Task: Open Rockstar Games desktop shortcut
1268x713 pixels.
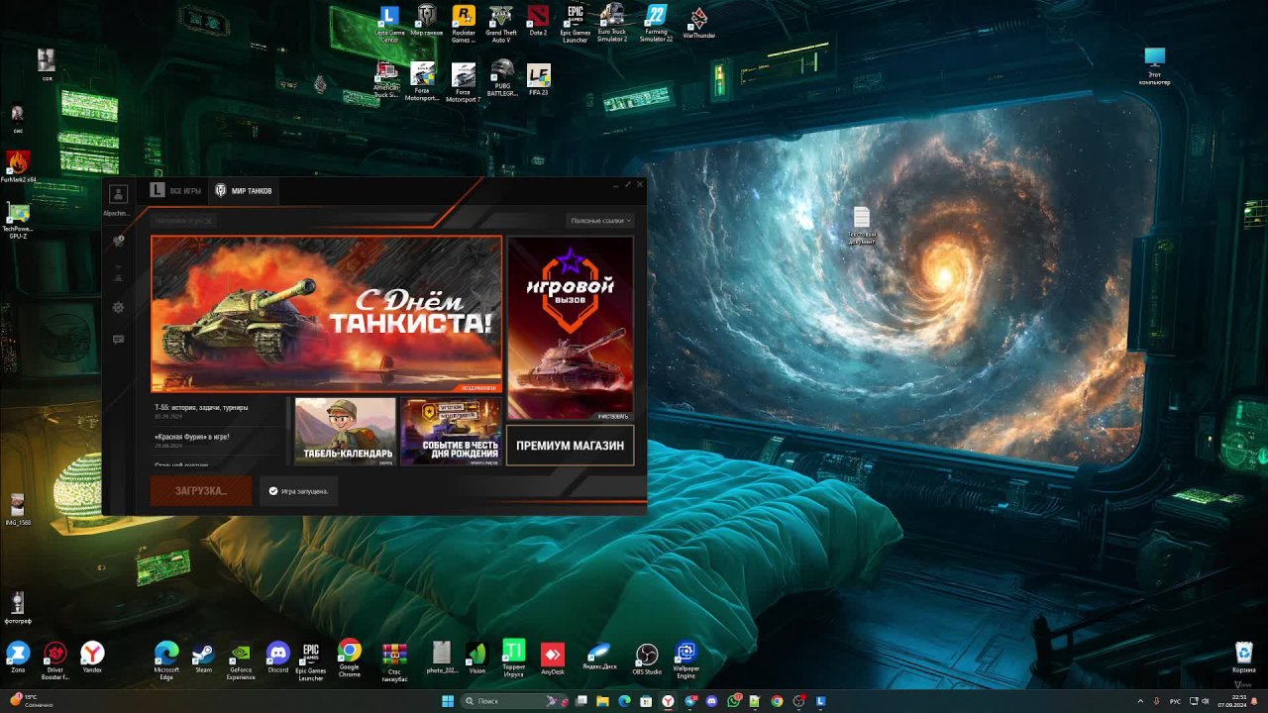Action: [x=464, y=24]
